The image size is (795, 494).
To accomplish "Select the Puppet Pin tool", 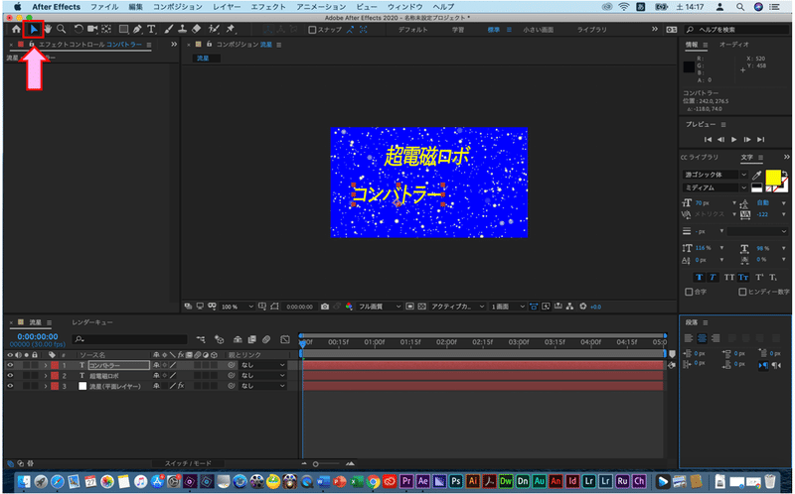I will click(x=231, y=30).
